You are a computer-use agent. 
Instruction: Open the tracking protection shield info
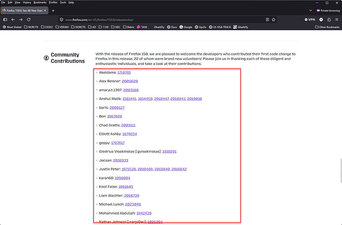pos(61,20)
